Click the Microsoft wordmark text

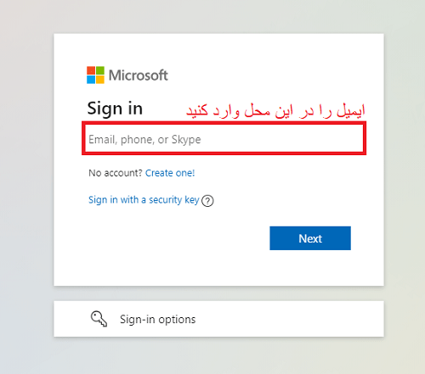[139, 75]
